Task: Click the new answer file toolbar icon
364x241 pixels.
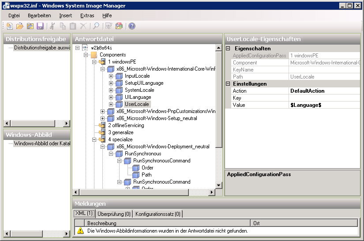Action: pyautogui.click(x=10, y=26)
